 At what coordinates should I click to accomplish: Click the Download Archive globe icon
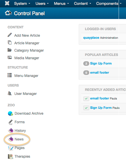point(10,113)
